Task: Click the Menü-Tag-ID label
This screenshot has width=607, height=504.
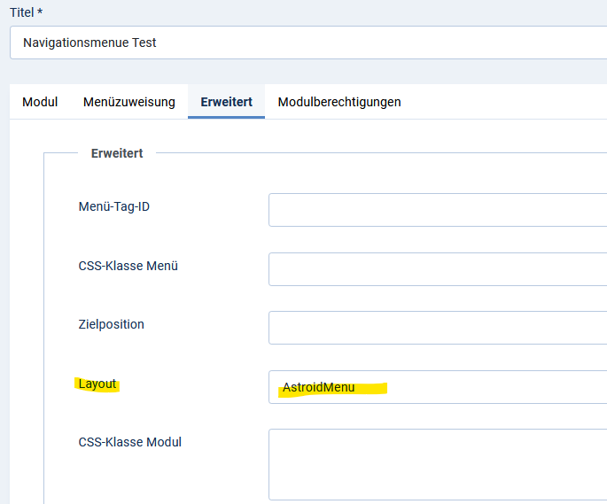Action: tap(108, 206)
